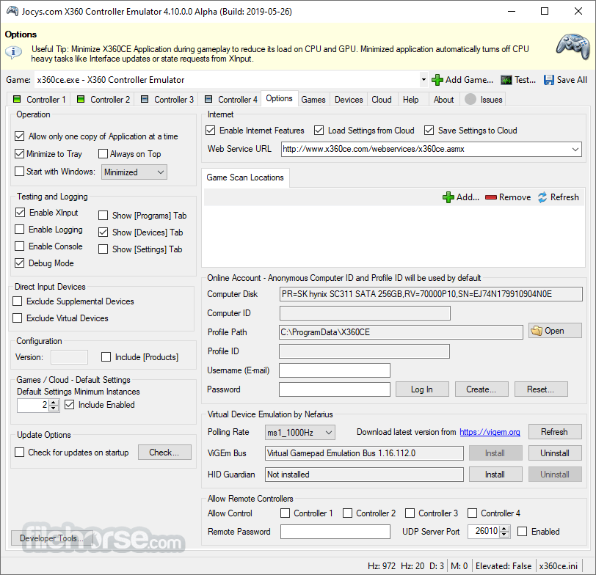Toggle Save Settings to Cloud

(x=429, y=131)
